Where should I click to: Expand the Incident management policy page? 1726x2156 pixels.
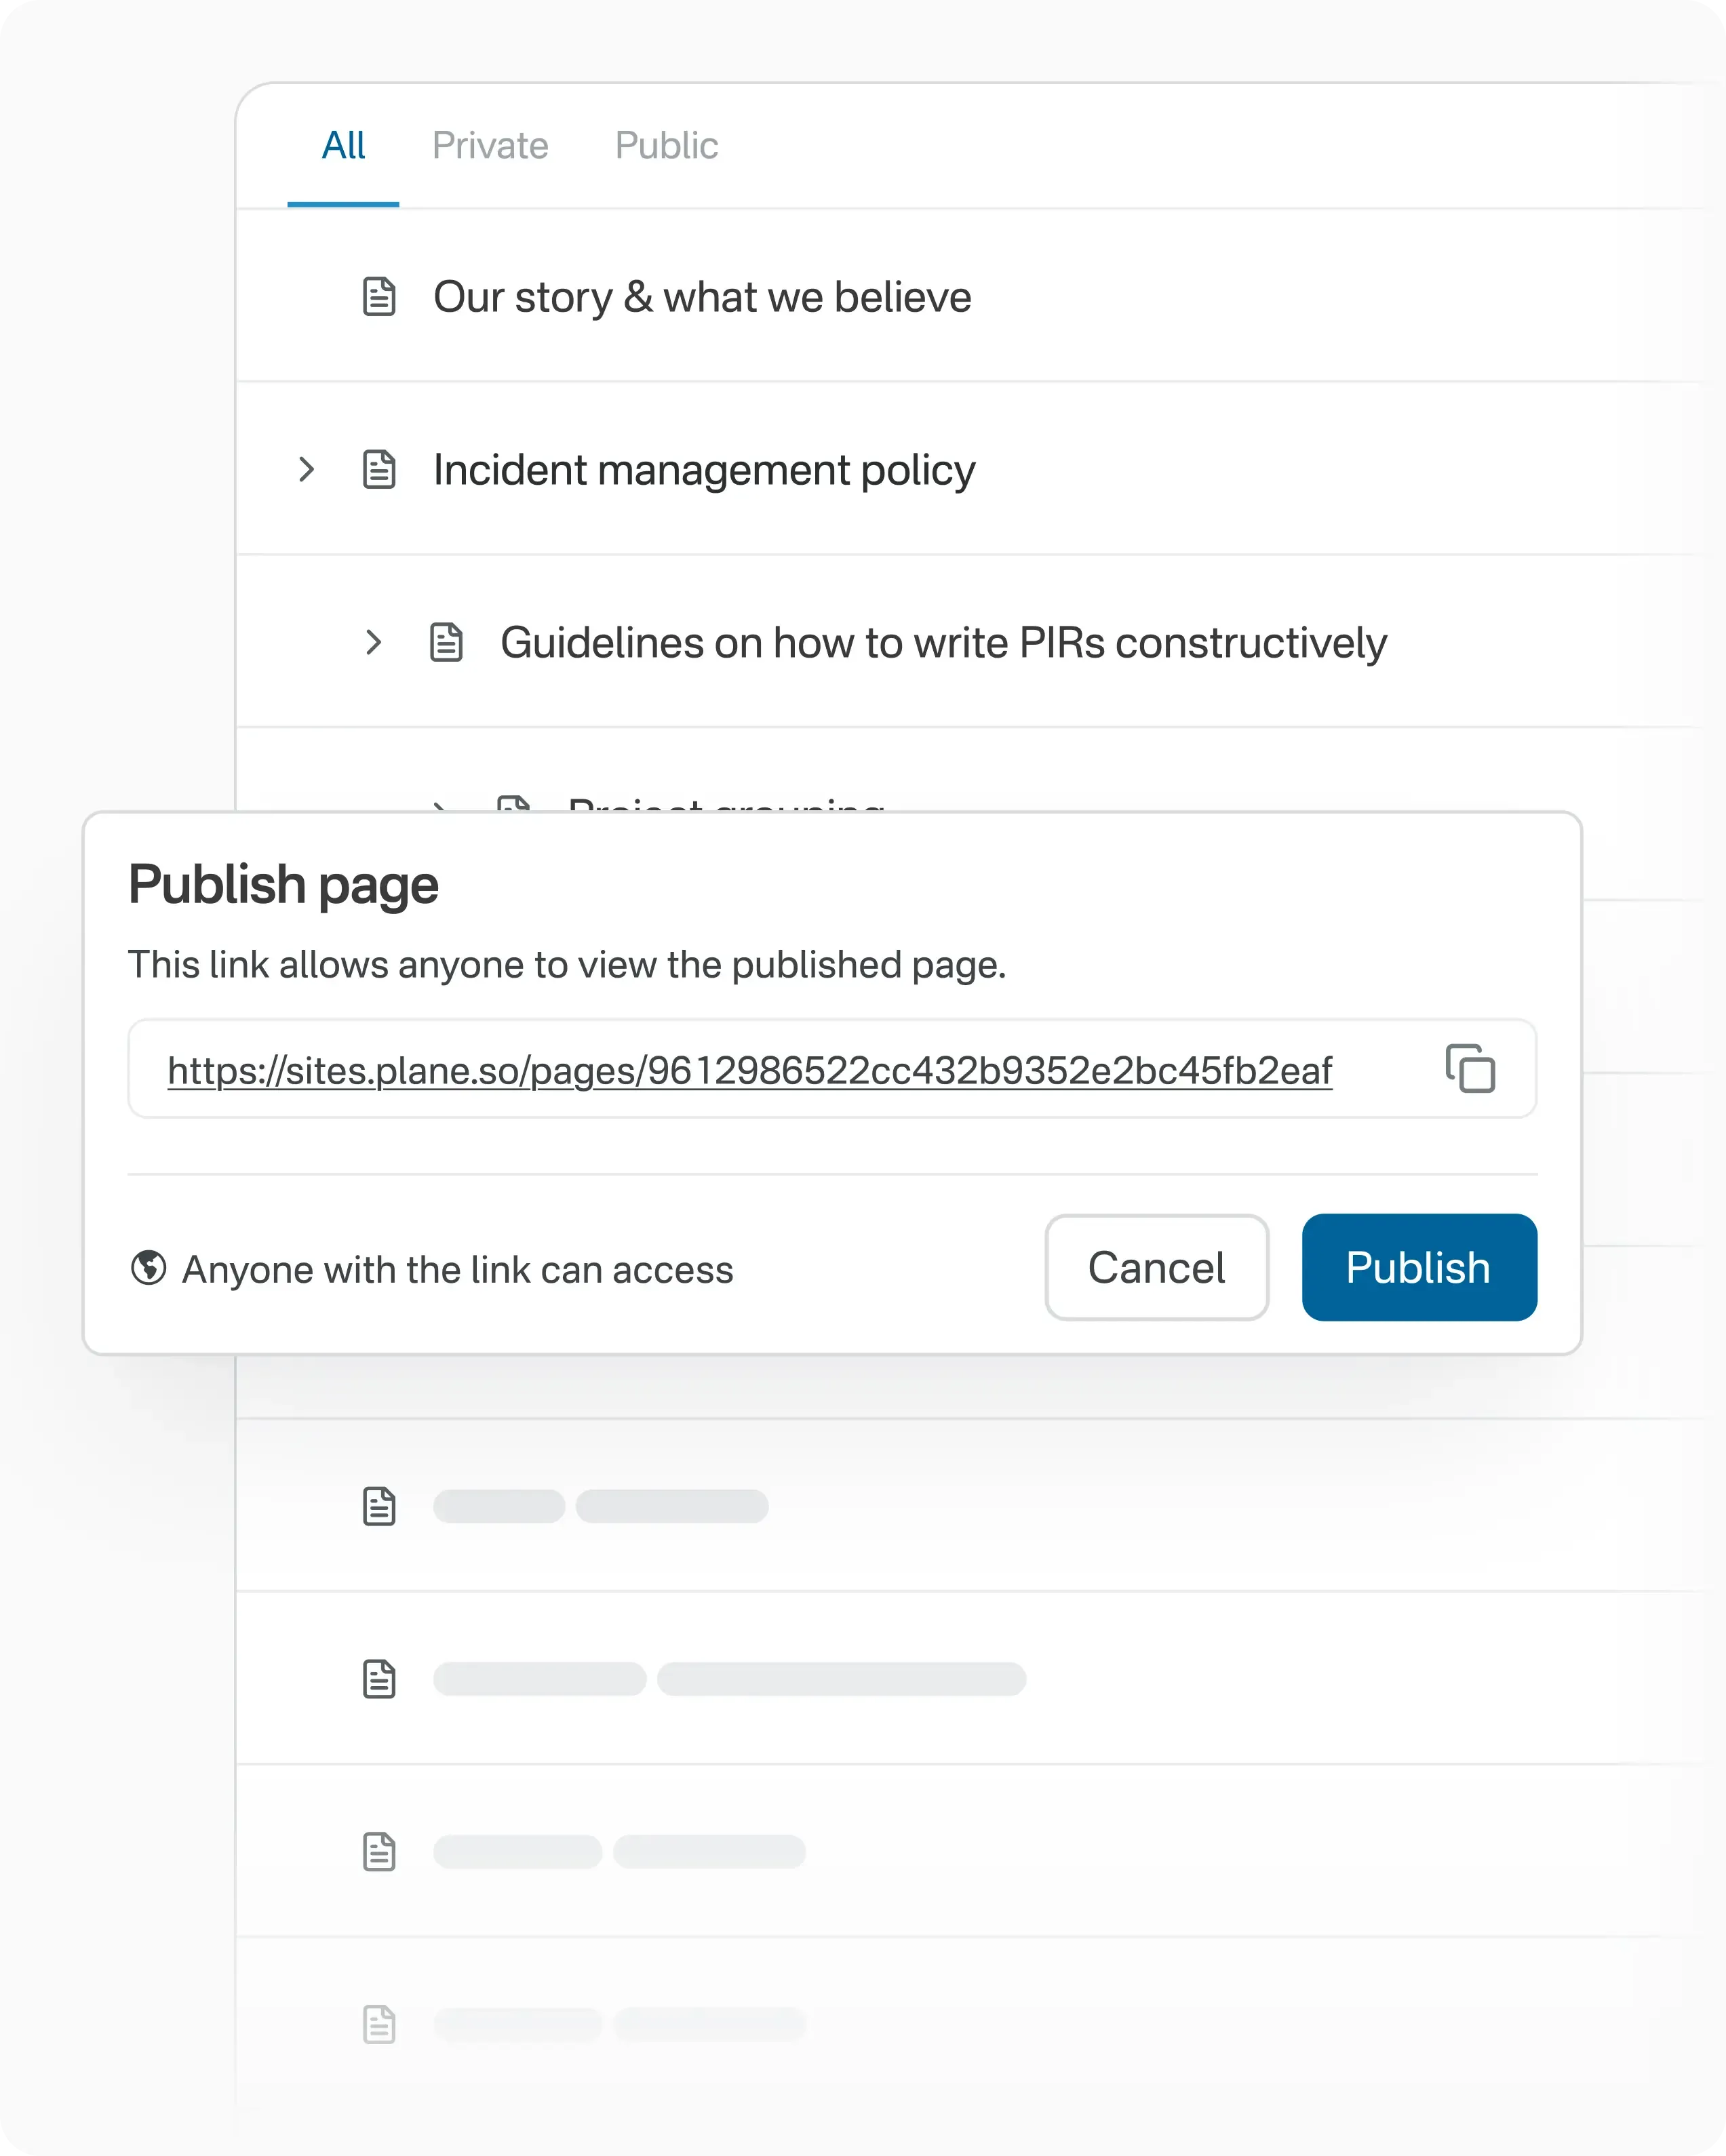pyautogui.click(x=306, y=469)
